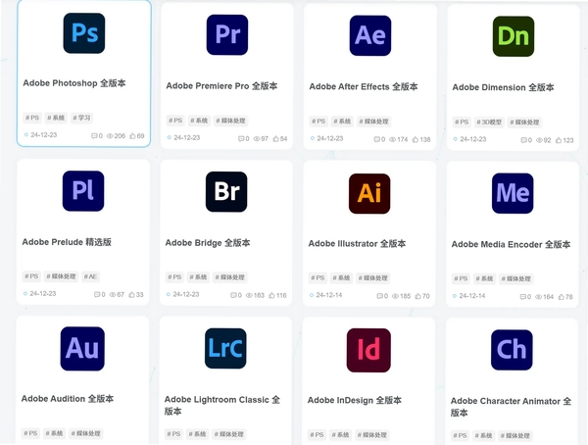The image size is (588, 445).
Task: Select the #3D模型 tag on the Dimension card
Action: 489,123
